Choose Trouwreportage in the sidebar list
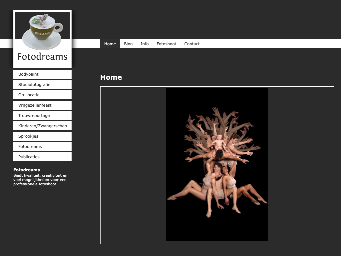Viewport: 341px width, 256px height. tap(42, 116)
